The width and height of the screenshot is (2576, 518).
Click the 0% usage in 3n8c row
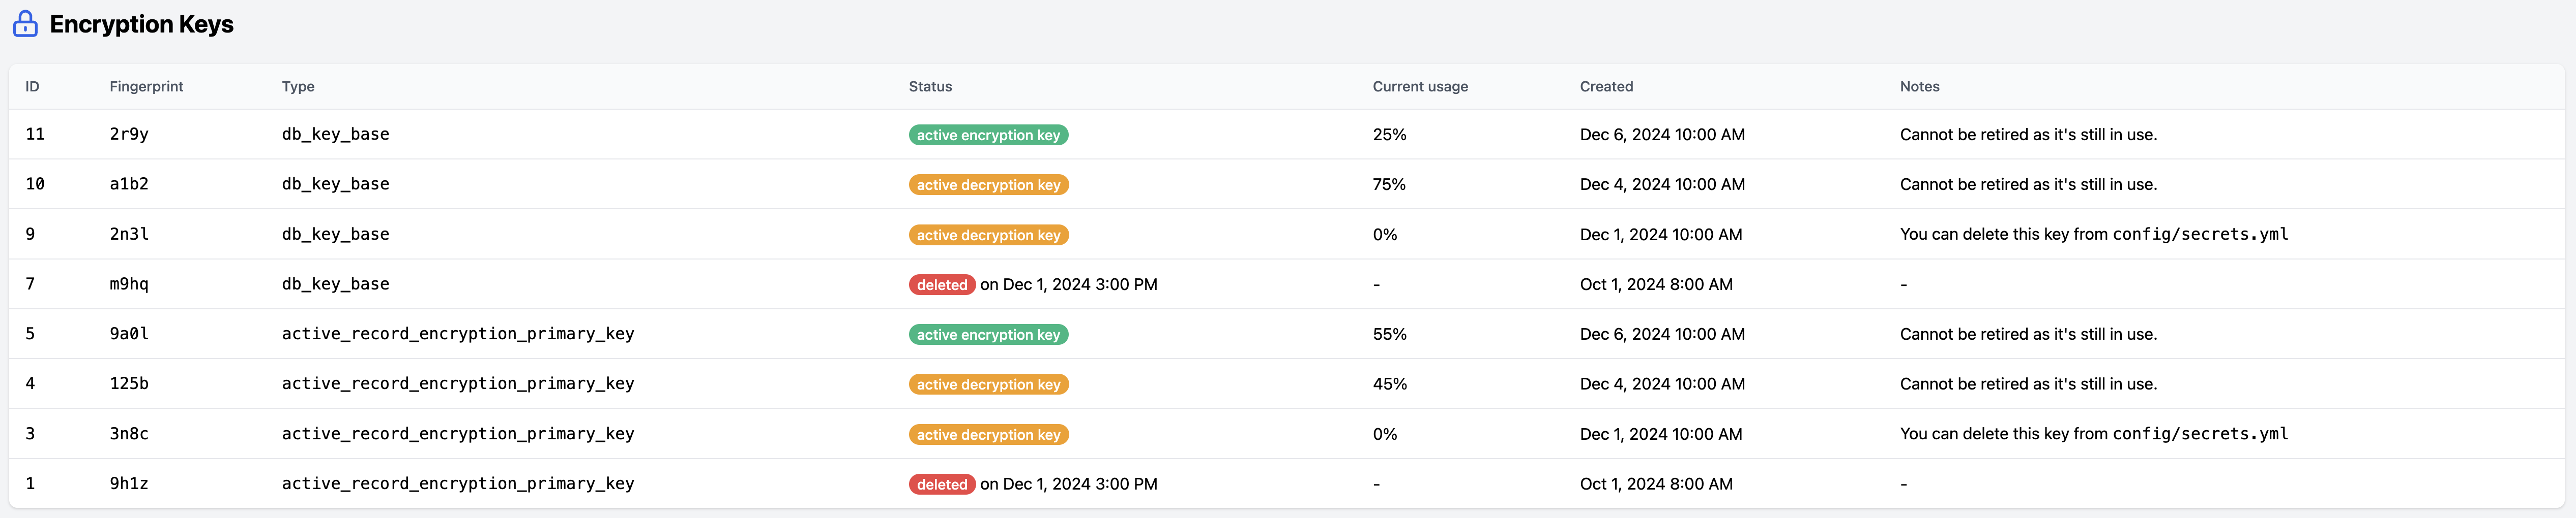[x=1385, y=434]
